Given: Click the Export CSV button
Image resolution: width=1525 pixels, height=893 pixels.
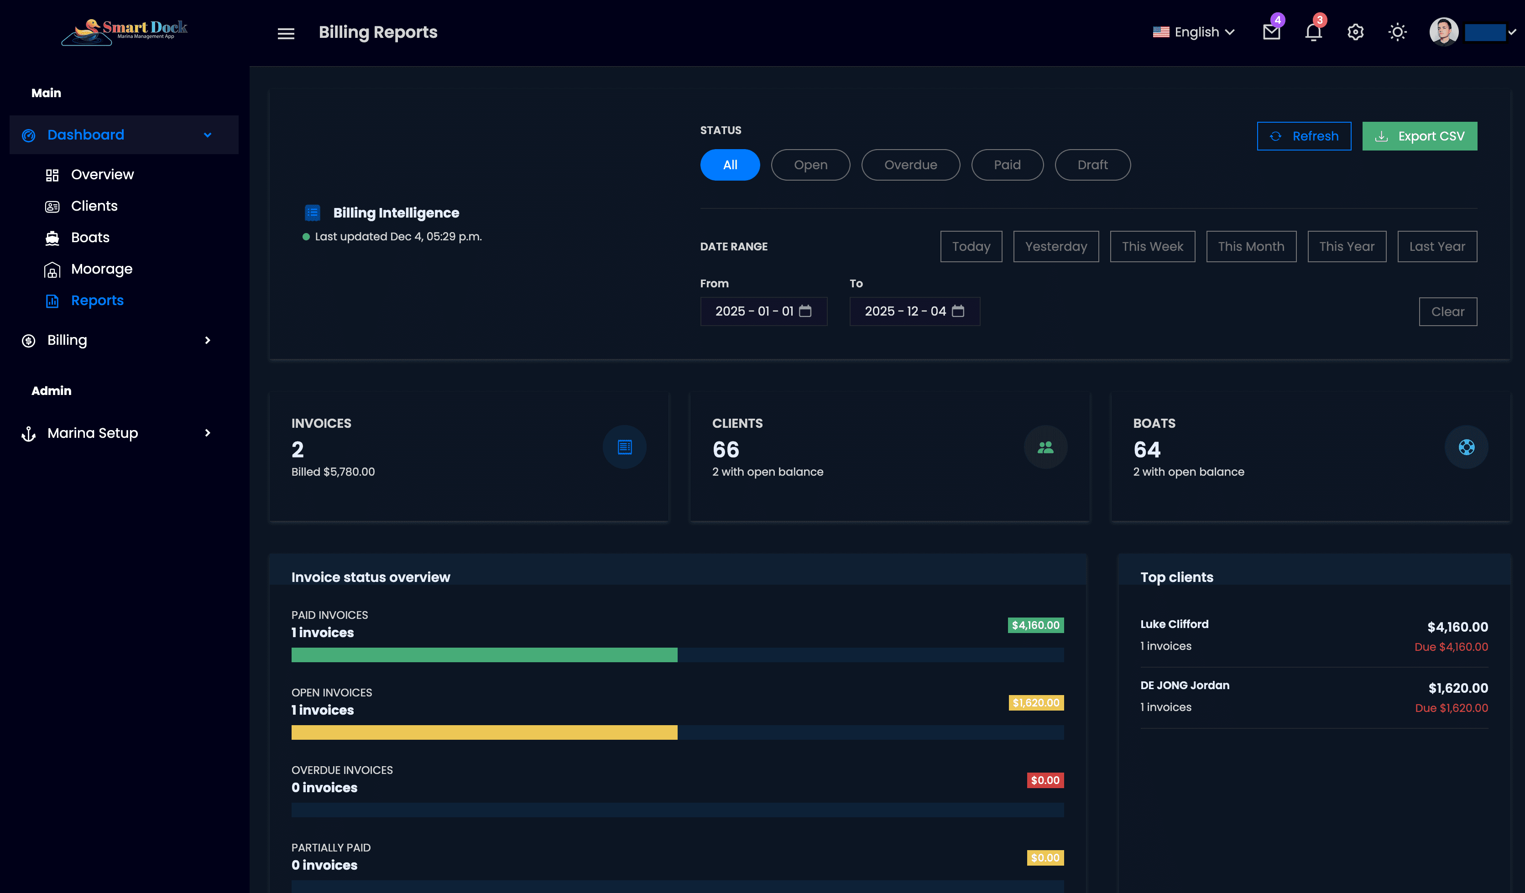Looking at the screenshot, I should coord(1419,136).
